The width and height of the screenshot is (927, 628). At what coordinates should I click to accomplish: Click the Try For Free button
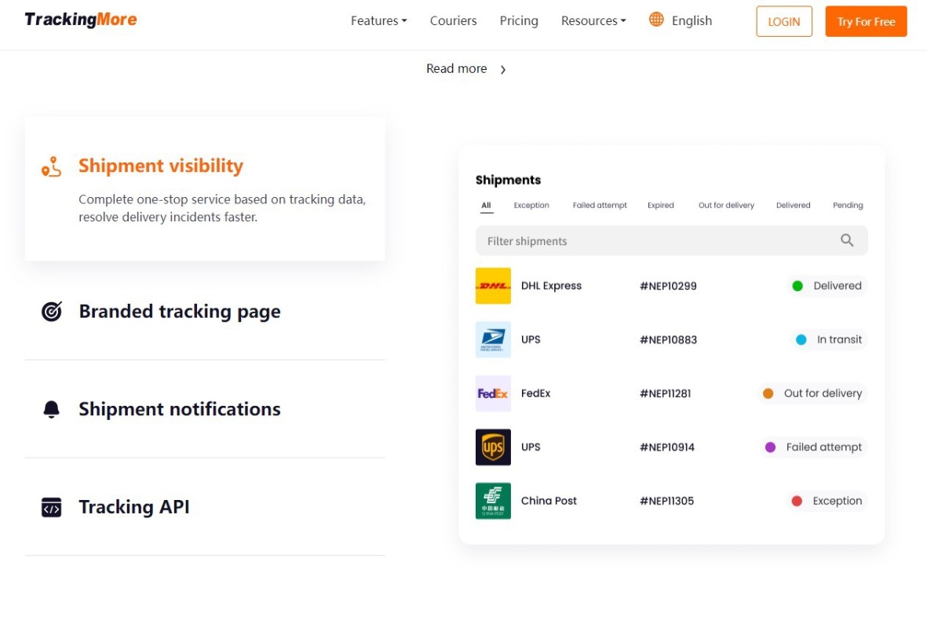[x=866, y=21]
